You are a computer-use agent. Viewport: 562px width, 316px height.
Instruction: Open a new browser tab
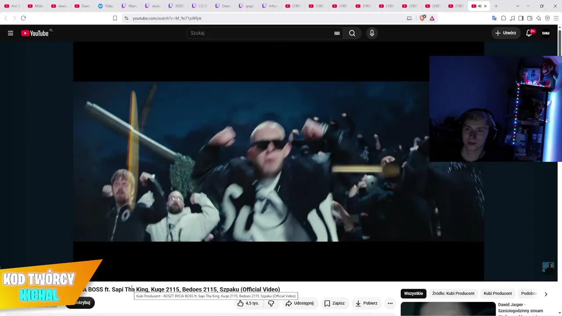[x=496, y=6]
